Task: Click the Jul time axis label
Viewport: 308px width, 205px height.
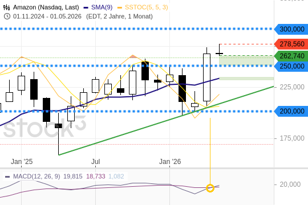Action: [x=95, y=162]
